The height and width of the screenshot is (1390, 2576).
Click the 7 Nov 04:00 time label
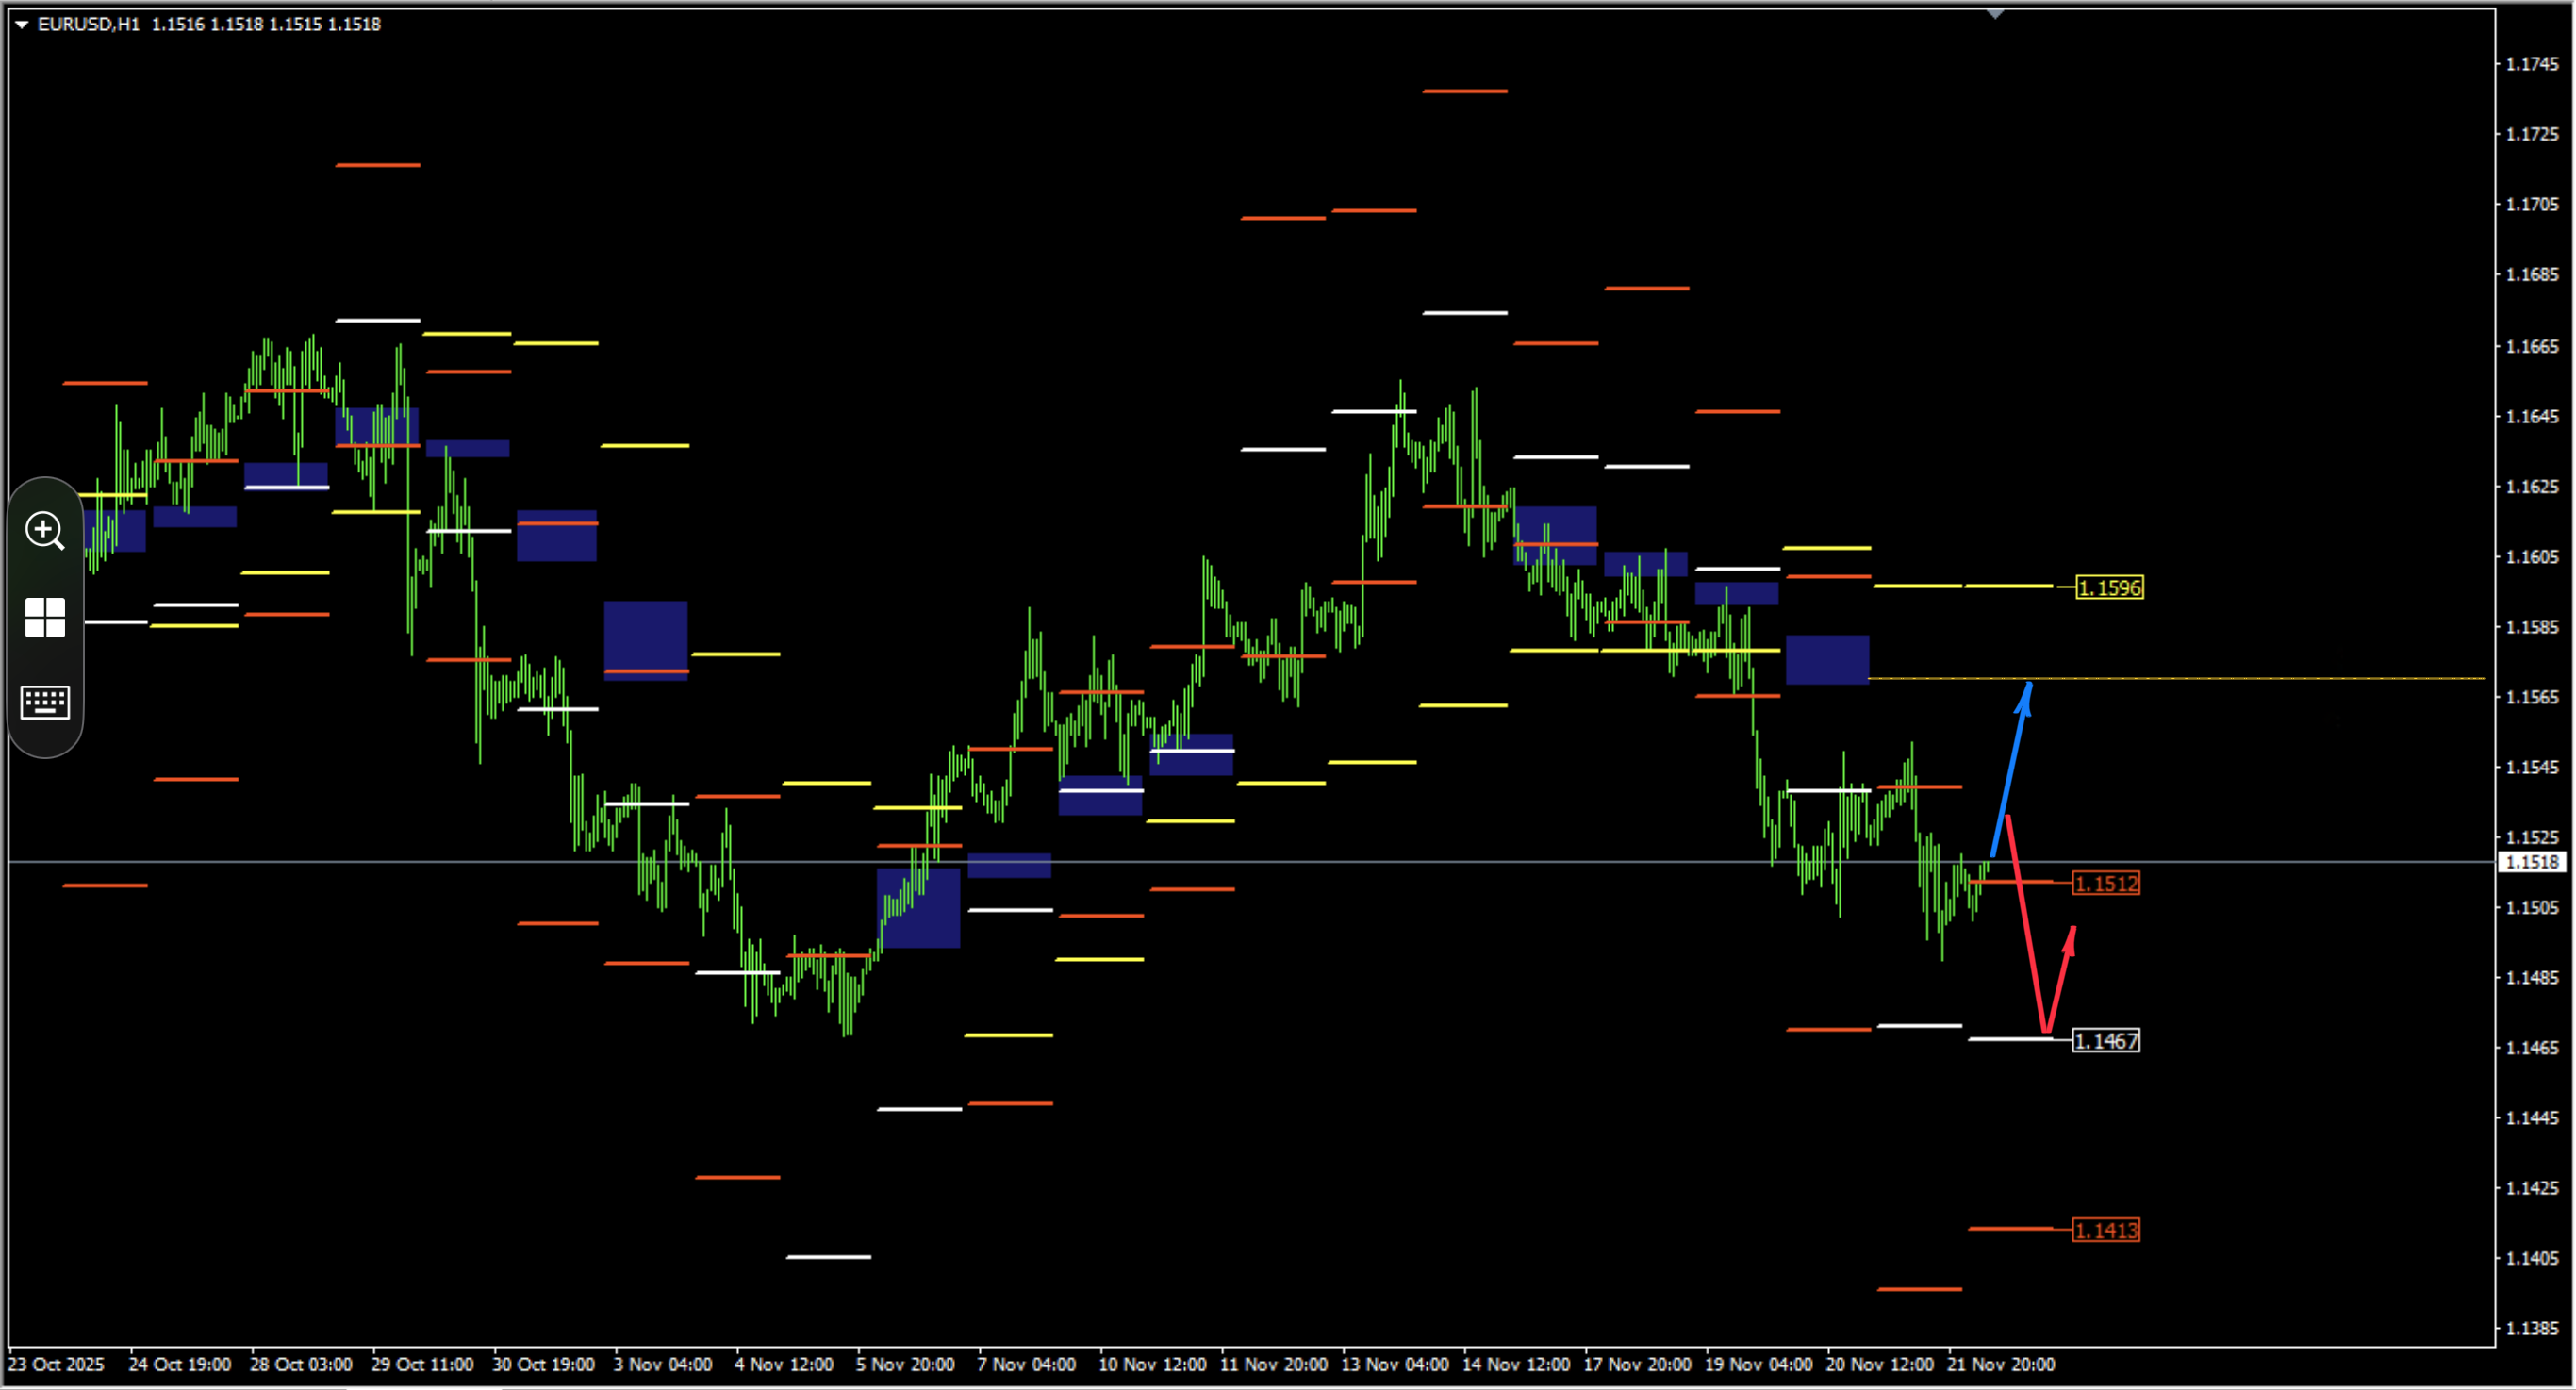(1027, 1364)
